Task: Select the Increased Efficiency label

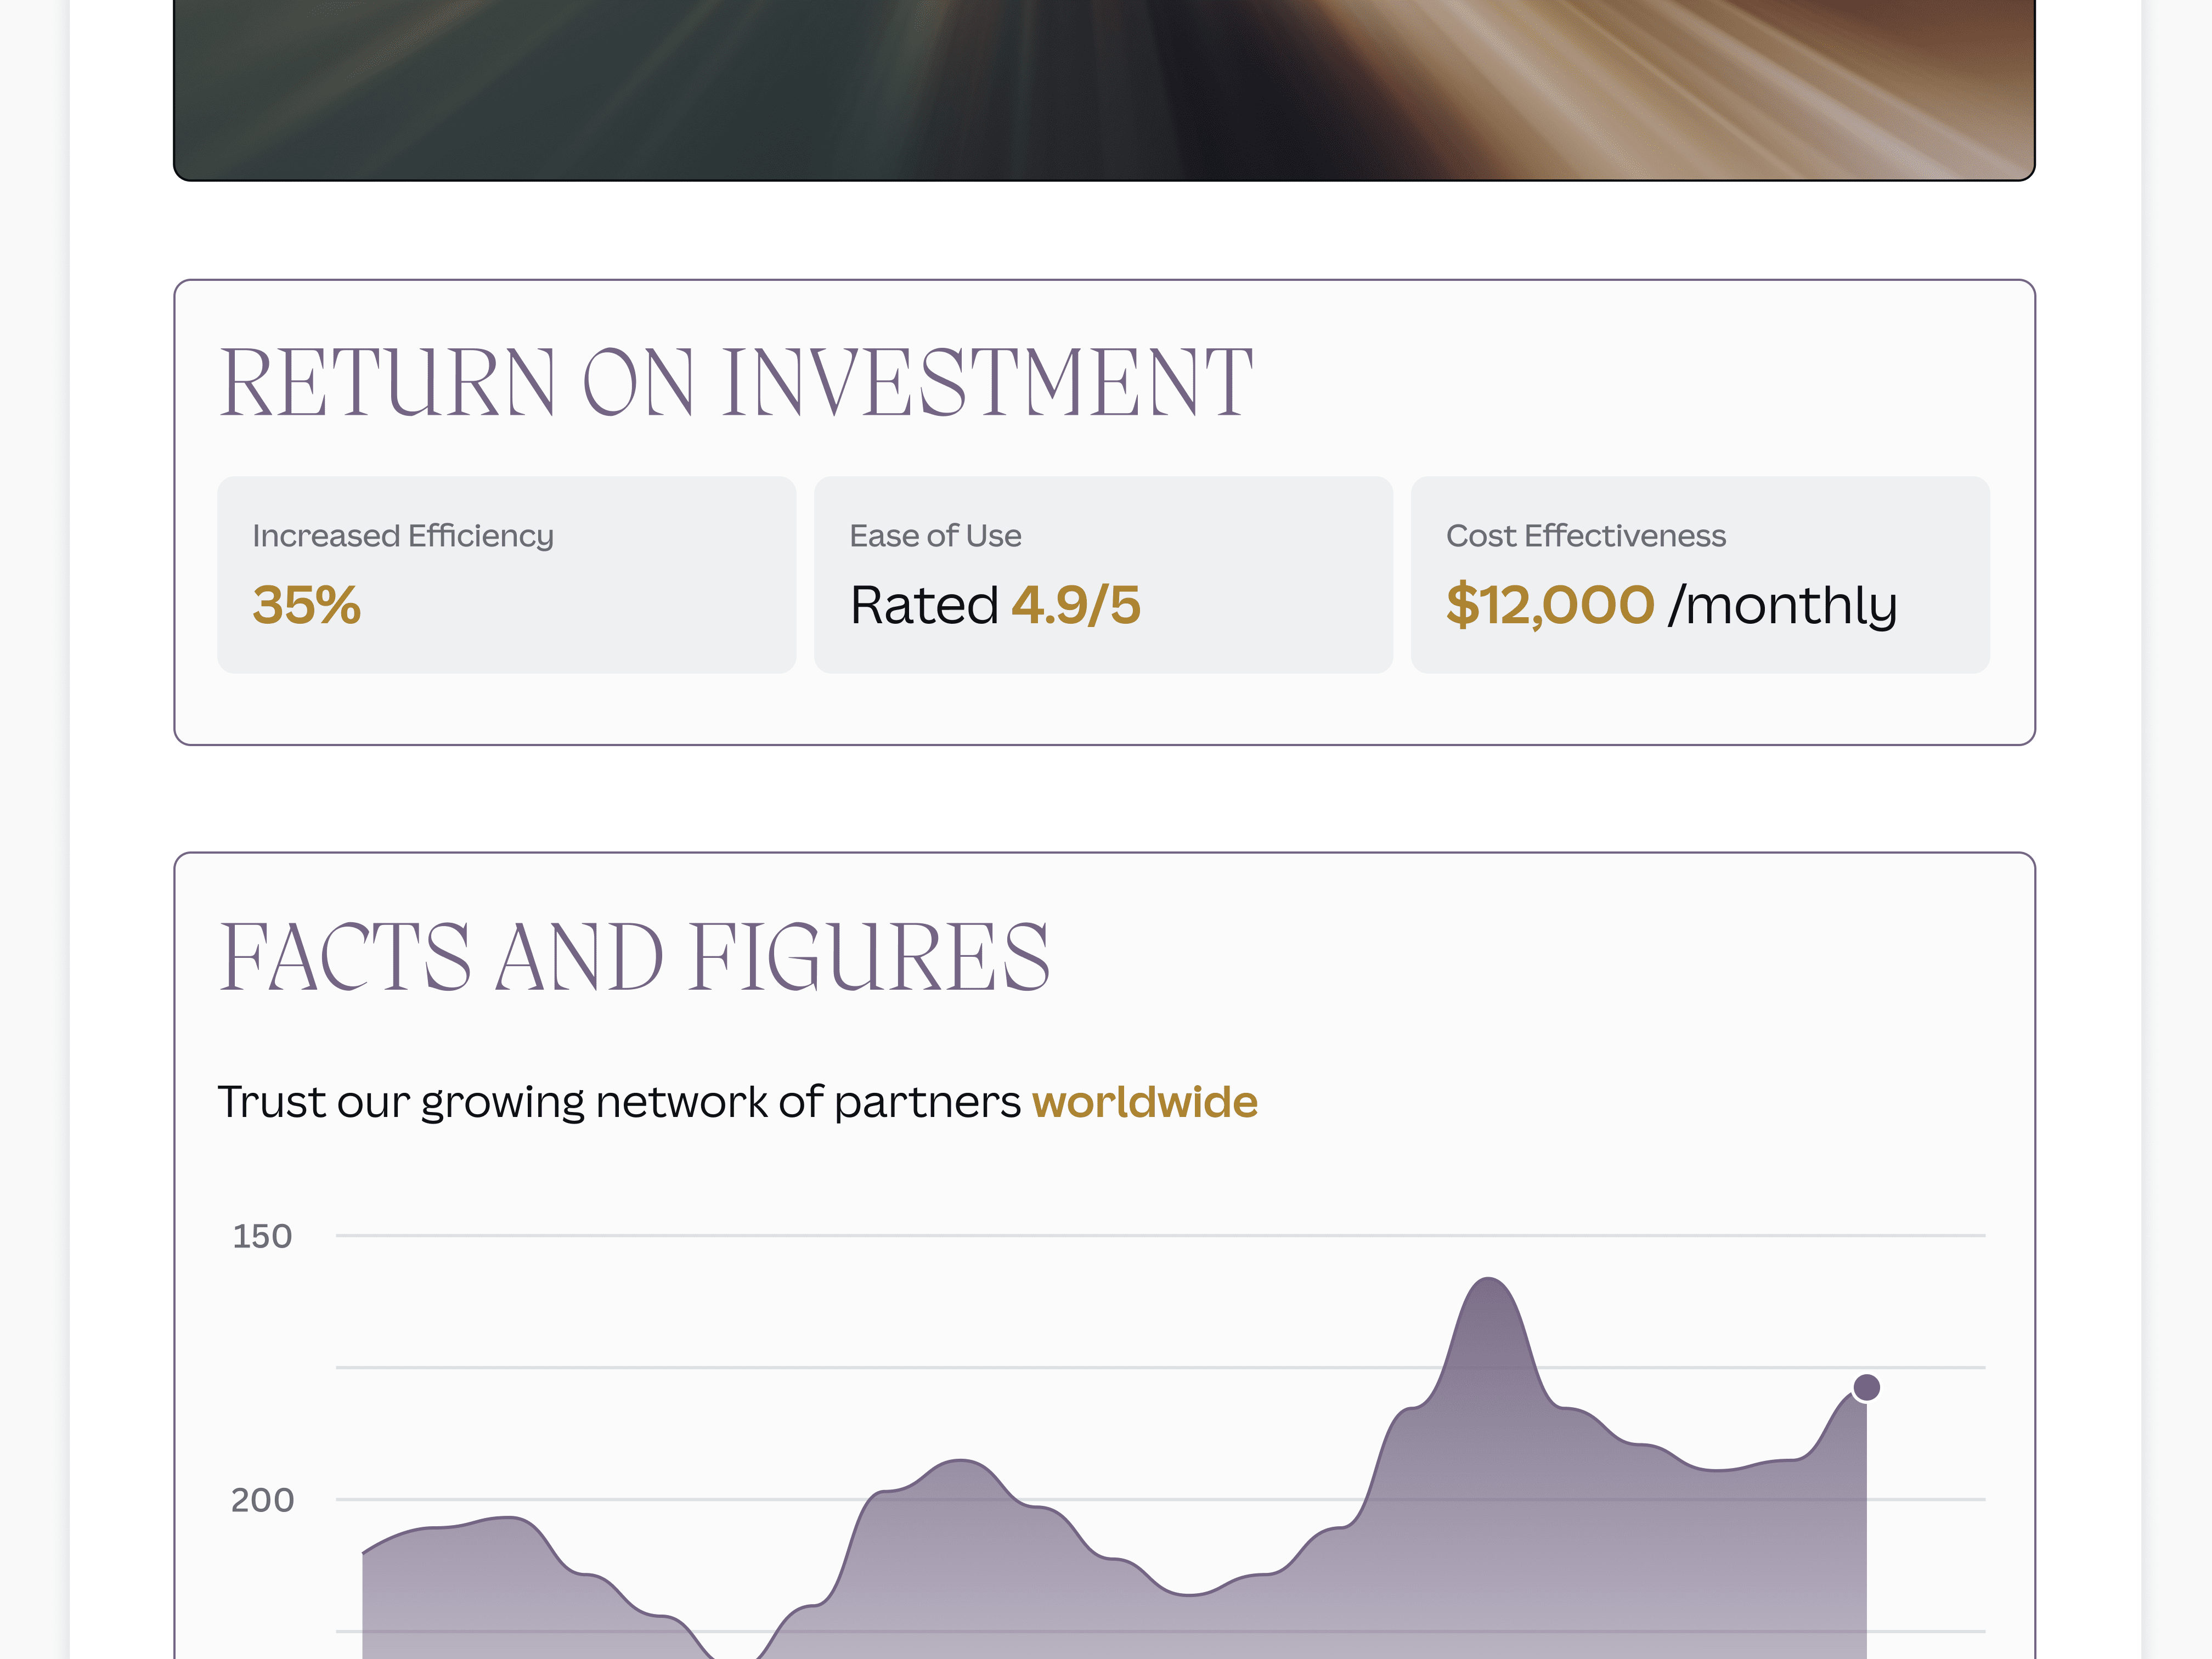Action: [x=402, y=536]
